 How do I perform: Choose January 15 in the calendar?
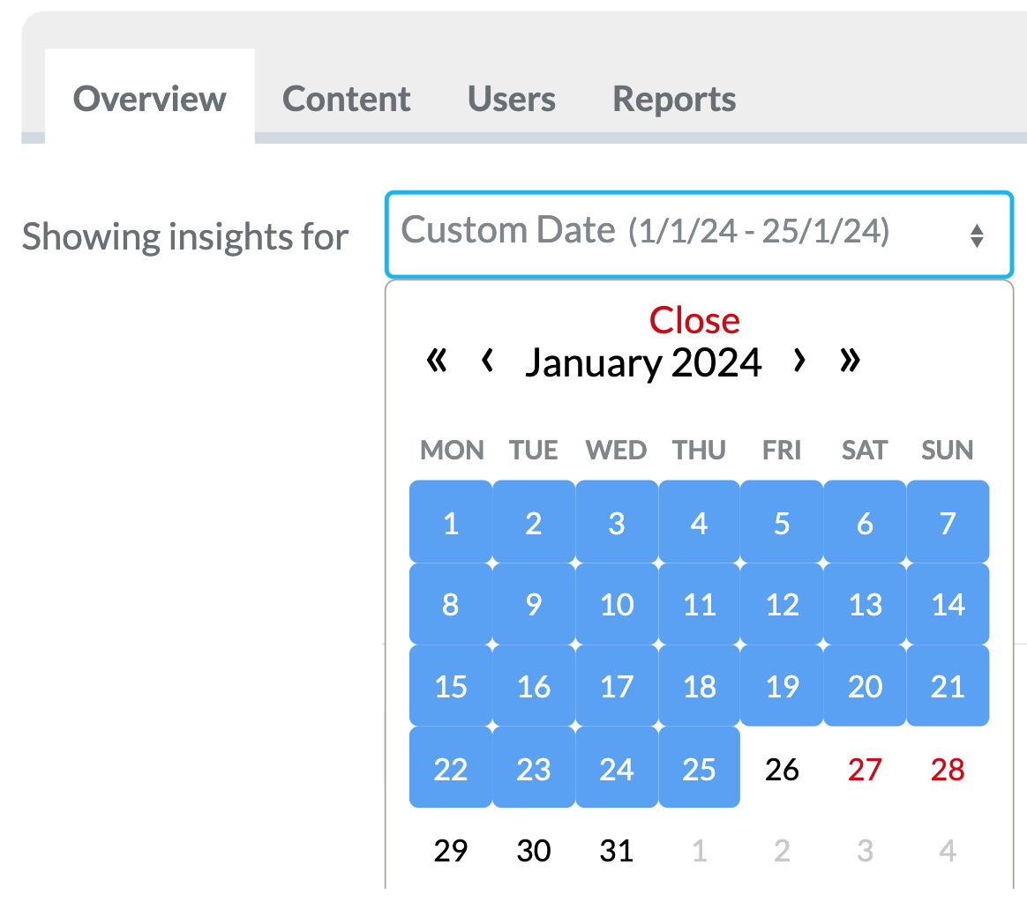pyautogui.click(x=451, y=686)
